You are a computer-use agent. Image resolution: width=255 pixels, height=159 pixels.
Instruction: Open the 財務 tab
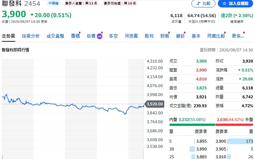165,36
